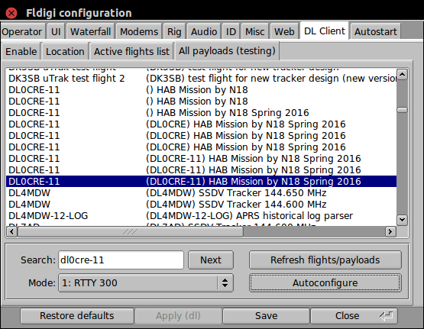Open the Misc tab
Image resolution: width=424 pixels, height=329 pixels.
[254, 31]
